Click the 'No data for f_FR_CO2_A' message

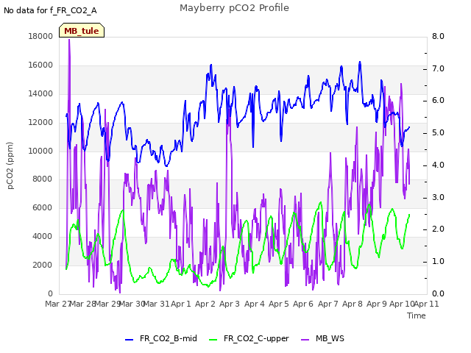pos(50,10)
